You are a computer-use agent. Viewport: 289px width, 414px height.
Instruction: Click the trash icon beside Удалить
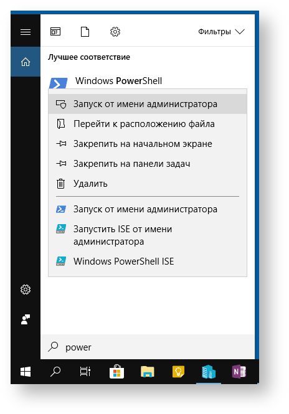pos(61,184)
